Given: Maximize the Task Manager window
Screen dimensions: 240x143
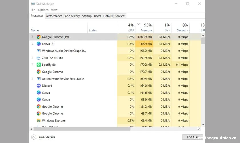Looking at the screenshot, I should (x=187, y=3).
